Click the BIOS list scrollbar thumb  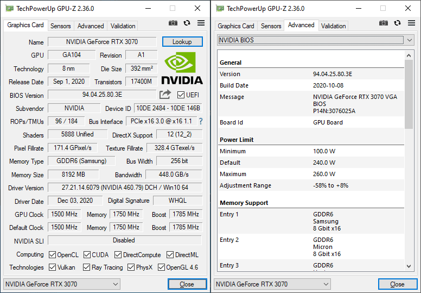pyautogui.click(x=409, y=95)
